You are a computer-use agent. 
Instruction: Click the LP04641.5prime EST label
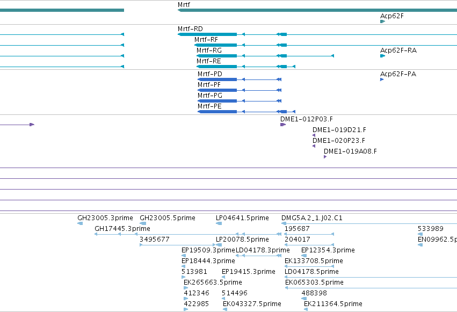point(242,218)
